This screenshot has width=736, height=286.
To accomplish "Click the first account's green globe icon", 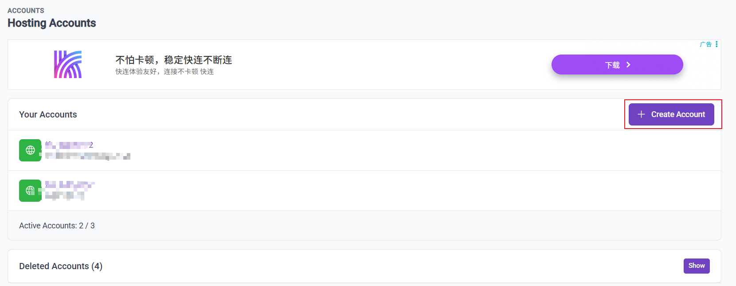I will coord(30,150).
